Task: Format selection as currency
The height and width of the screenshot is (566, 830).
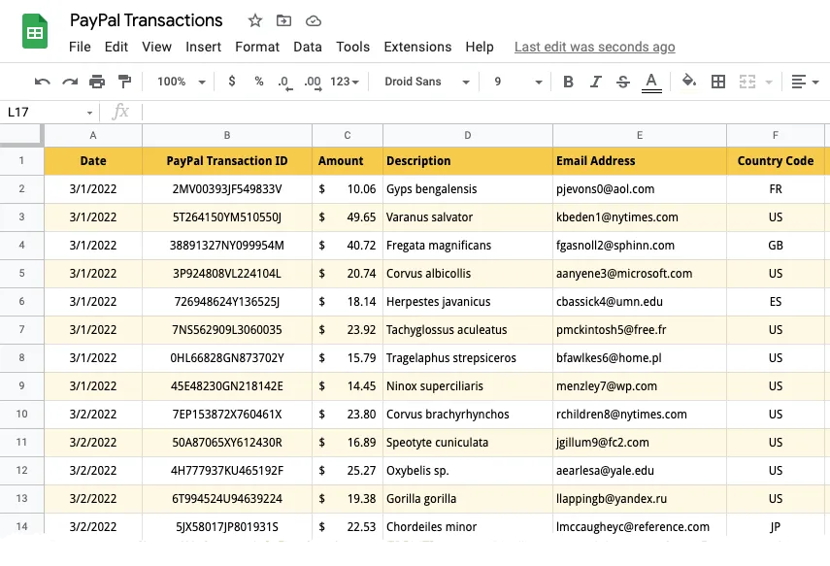Action: [x=230, y=82]
